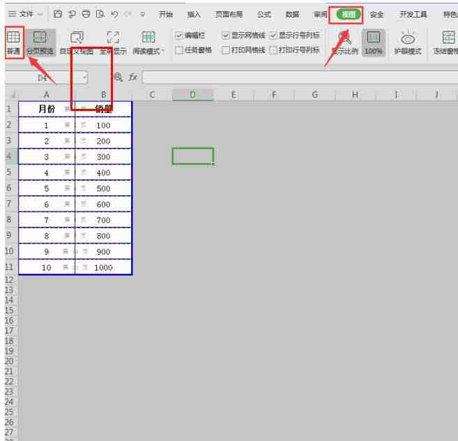Select column A header

pyautogui.click(x=47, y=95)
